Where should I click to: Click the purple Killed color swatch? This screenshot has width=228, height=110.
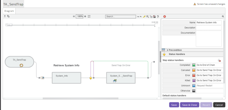(x=194, y=80)
